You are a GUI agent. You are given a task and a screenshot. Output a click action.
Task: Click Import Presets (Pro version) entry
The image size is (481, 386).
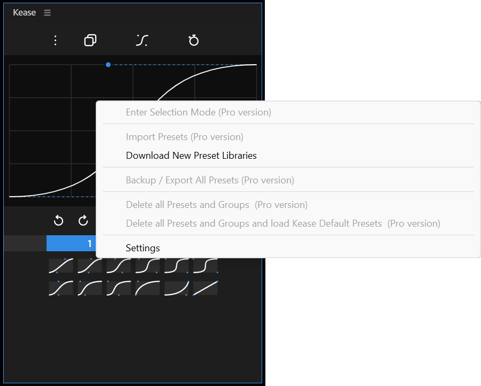(x=185, y=137)
